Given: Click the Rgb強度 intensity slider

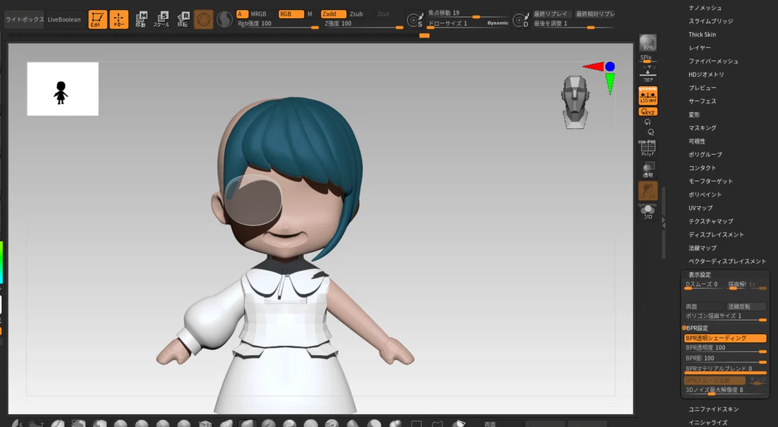Looking at the screenshot, I should click(x=277, y=24).
